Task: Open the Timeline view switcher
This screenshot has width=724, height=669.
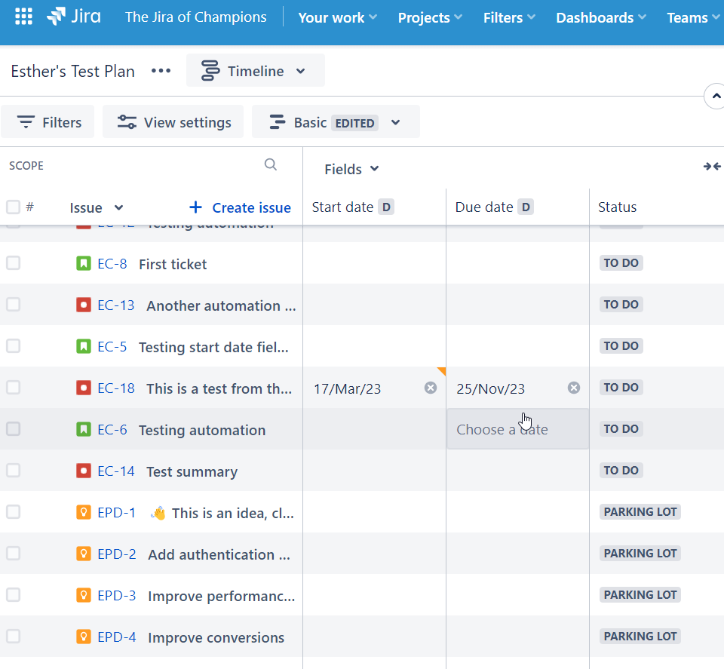Action: pyautogui.click(x=256, y=70)
